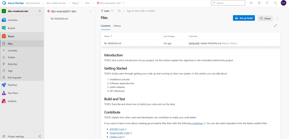
Task: Click the Clone button
Action: (265, 18)
